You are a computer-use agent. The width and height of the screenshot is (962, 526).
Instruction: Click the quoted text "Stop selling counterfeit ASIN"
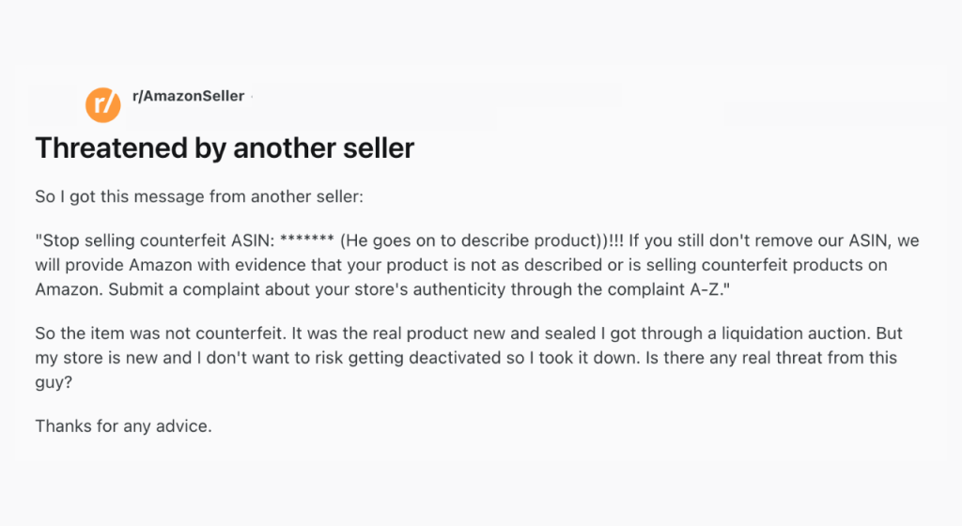[x=139, y=241]
